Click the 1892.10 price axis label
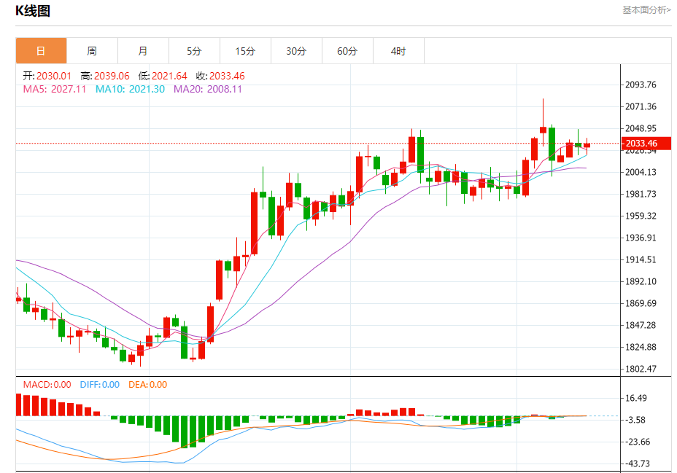677x473 pixels. point(641,281)
